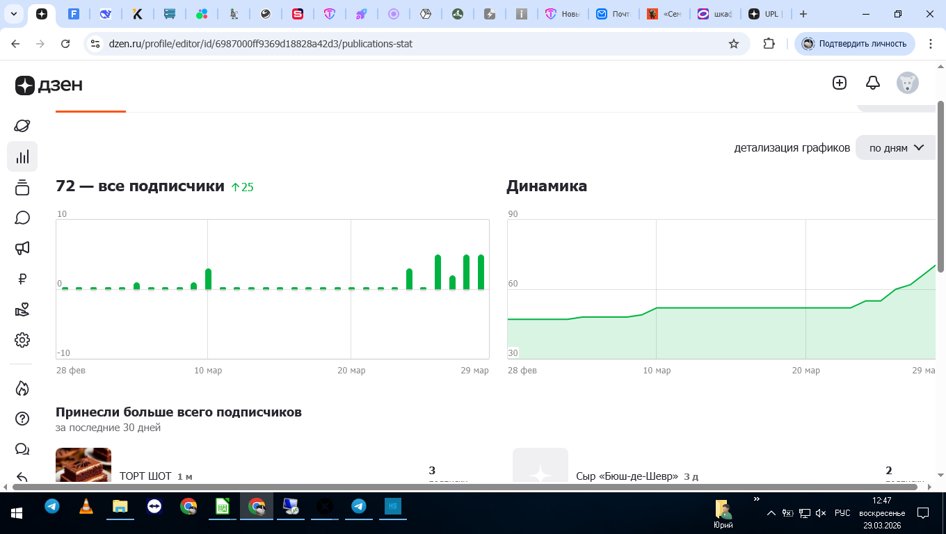946x534 pixels.
Task: Open the planet feed icon in Dzen sidebar
Action: pos(22,126)
